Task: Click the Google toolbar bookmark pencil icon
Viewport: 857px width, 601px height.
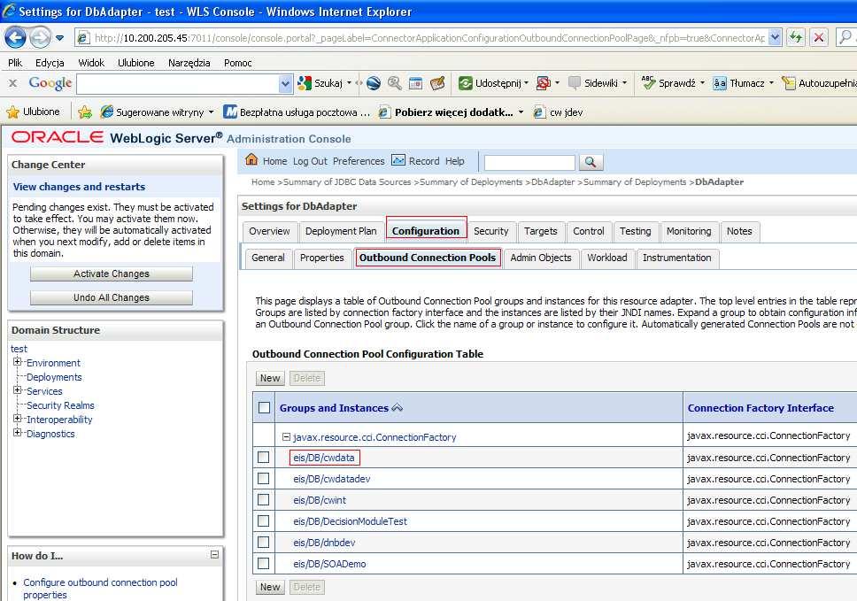Action: pyautogui.click(x=437, y=83)
